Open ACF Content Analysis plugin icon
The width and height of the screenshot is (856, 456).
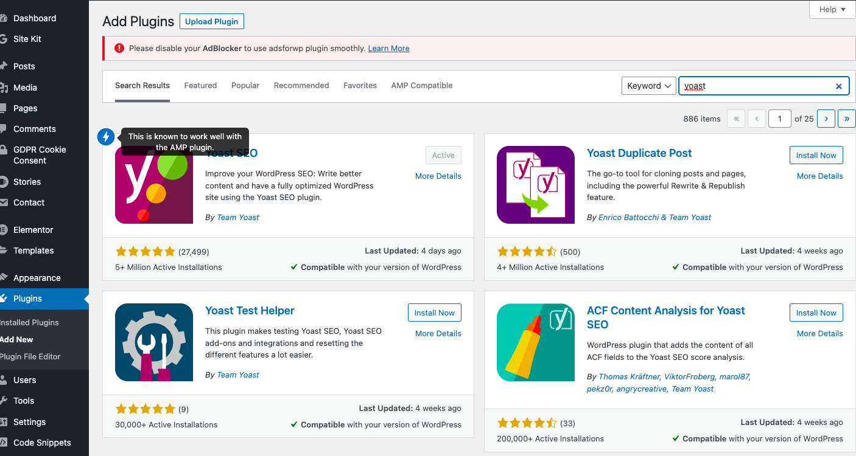pos(536,342)
